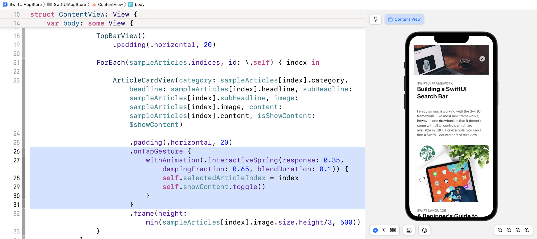Select the Content View preview tab
Screen dimensions: 537x239
[x=404, y=19]
